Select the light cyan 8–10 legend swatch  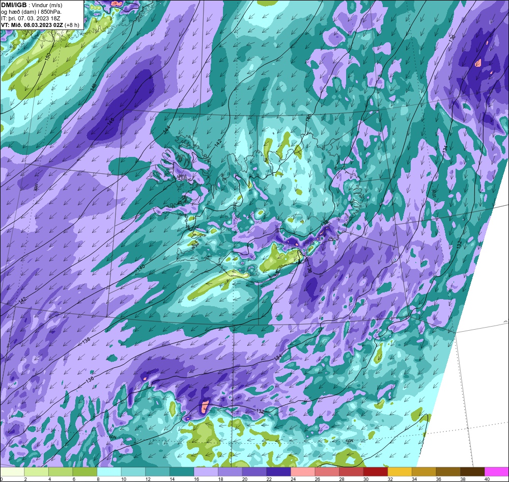[x=109, y=471]
